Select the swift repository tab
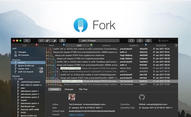Screen dimensions: 191x117 [x=79, y=45]
